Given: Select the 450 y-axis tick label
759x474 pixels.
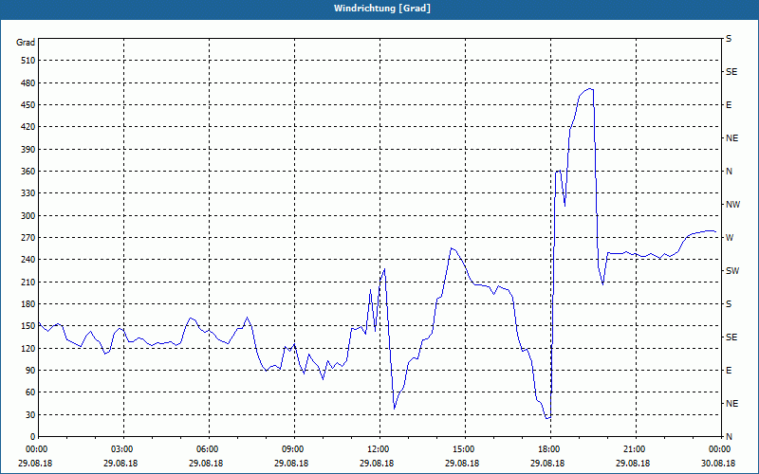Looking at the screenshot, I should coord(28,105).
